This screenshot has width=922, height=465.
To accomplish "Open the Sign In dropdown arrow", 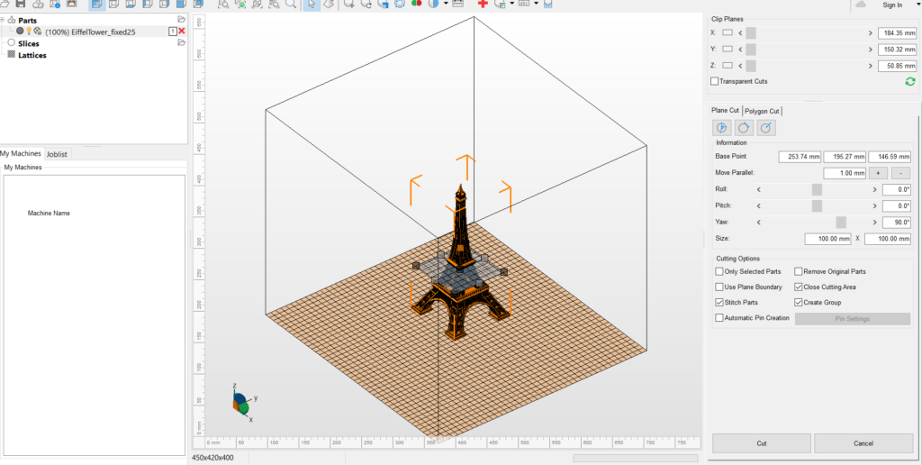I will (x=918, y=5).
